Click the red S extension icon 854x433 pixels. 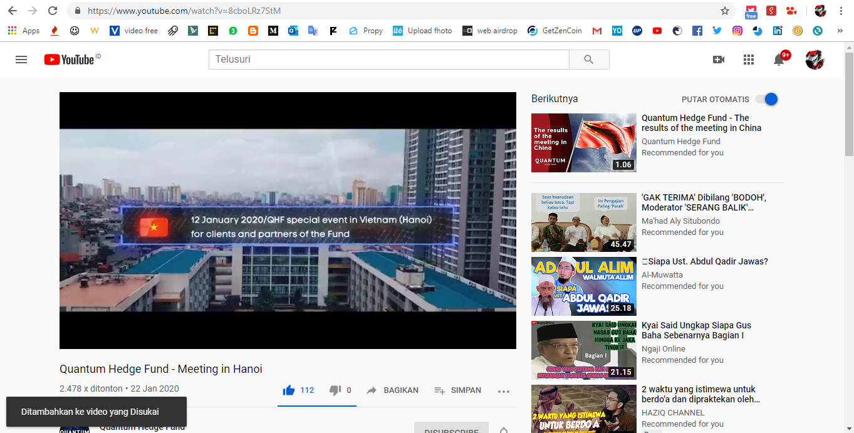(771, 11)
